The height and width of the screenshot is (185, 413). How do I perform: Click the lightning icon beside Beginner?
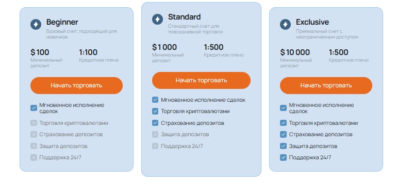pyautogui.click(x=36, y=24)
